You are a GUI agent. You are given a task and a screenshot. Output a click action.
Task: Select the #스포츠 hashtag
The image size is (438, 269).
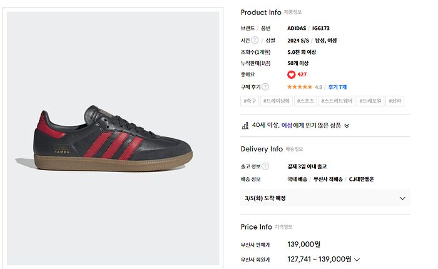coord(305,101)
